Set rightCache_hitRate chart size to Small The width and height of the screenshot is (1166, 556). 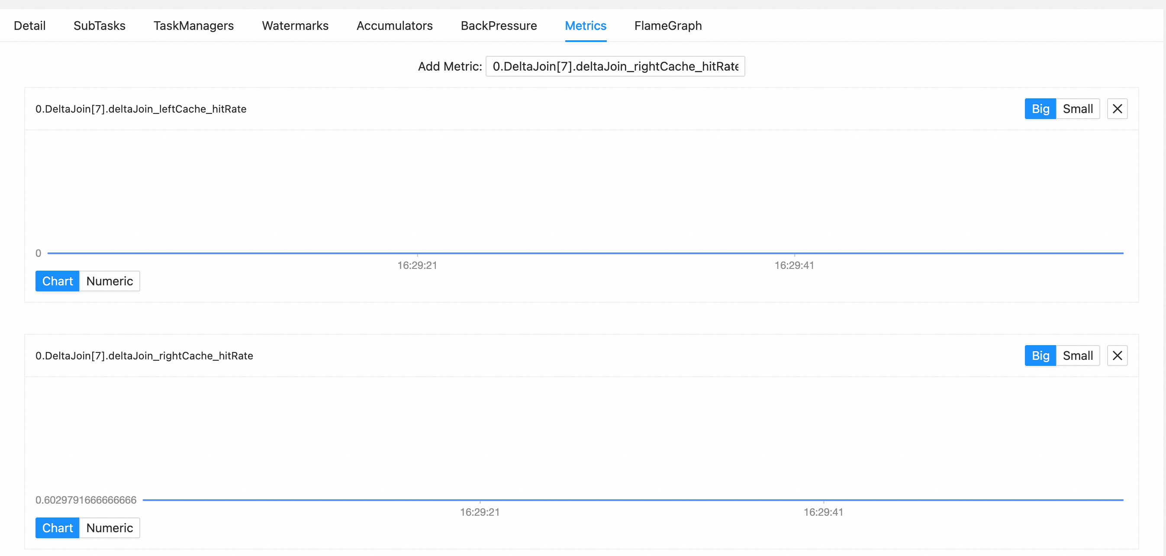pos(1077,356)
